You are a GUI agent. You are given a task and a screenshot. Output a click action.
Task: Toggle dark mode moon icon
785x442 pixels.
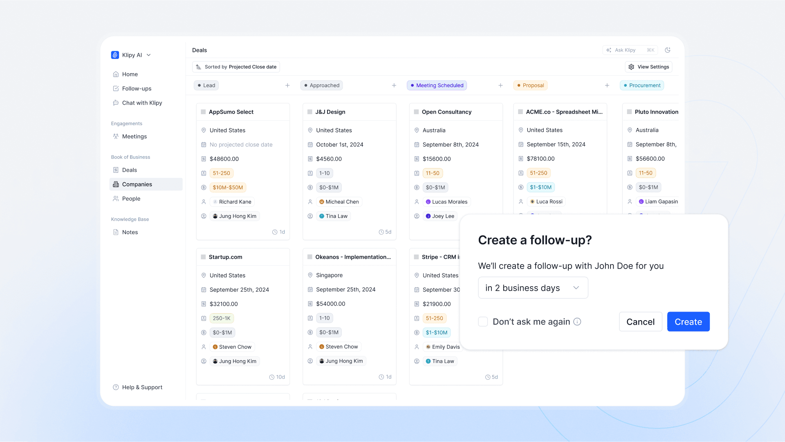(x=668, y=50)
